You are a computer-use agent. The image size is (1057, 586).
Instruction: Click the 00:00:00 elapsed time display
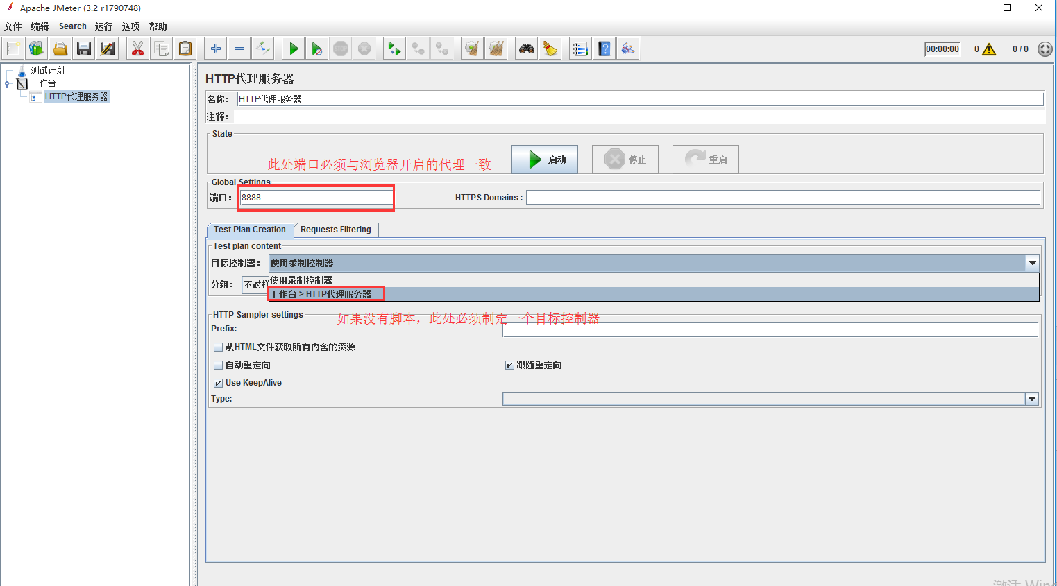point(942,49)
